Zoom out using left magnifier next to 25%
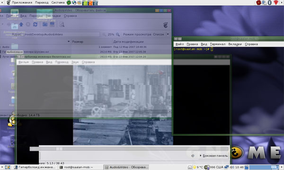The height and width of the screenshot is (170, 284). point(104,34)
